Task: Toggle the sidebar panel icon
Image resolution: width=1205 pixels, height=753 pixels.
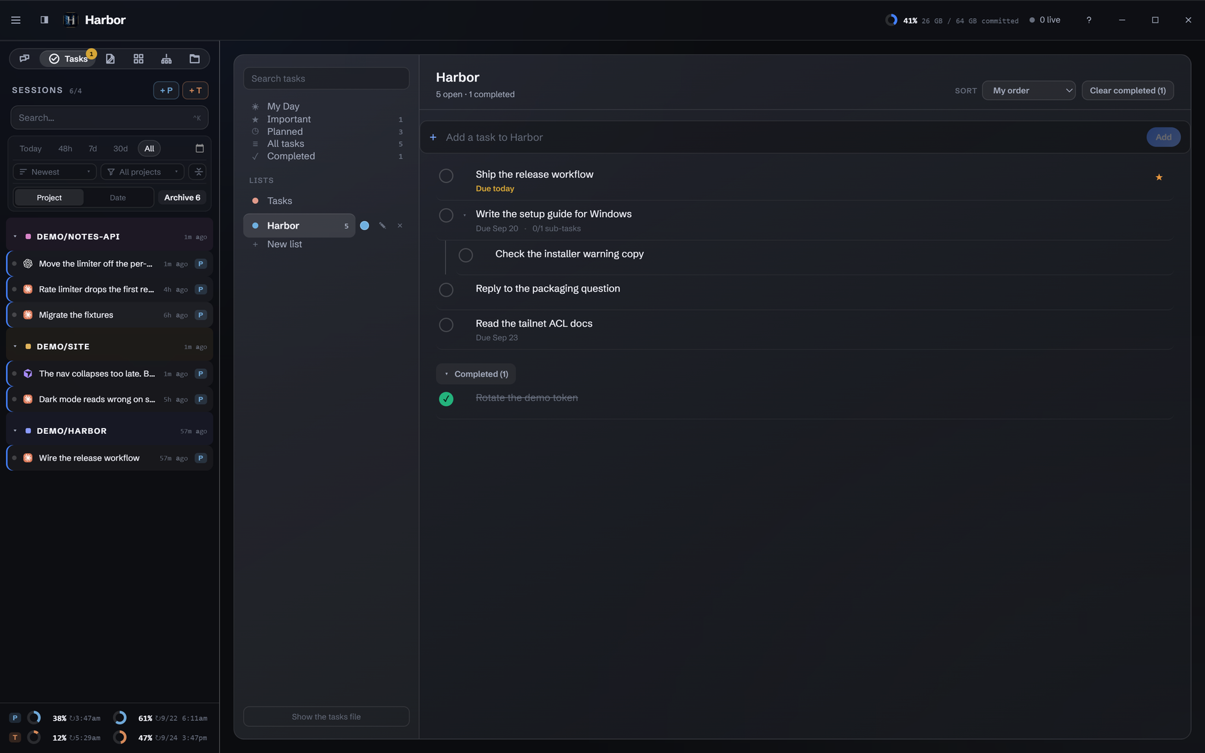Action: click(x=44, y=20)
